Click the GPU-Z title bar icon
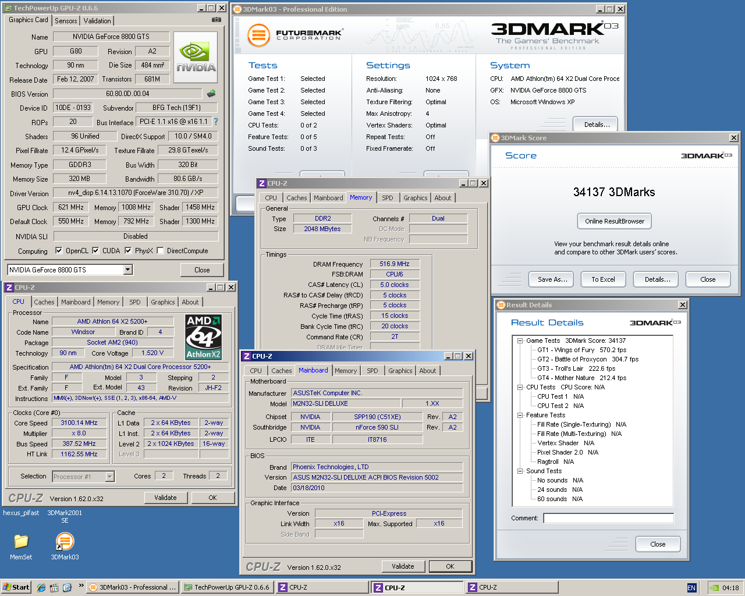This screenshot has width=745, height=596. 8,8
